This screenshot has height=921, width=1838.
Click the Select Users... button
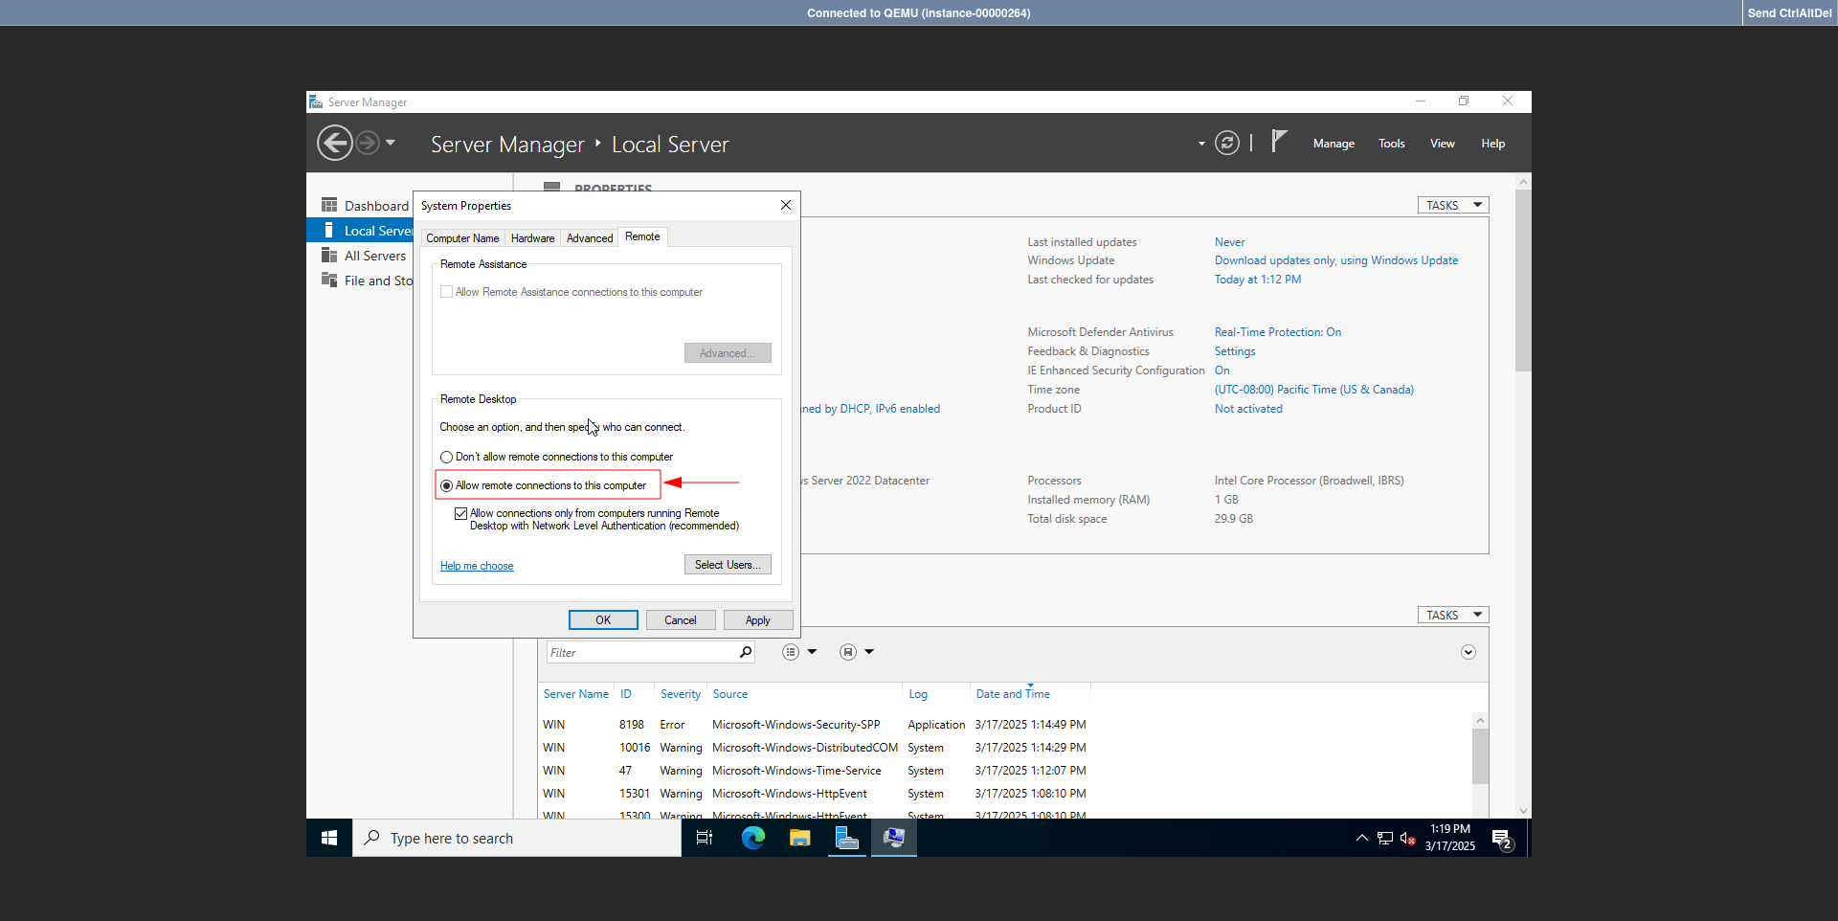728,565
